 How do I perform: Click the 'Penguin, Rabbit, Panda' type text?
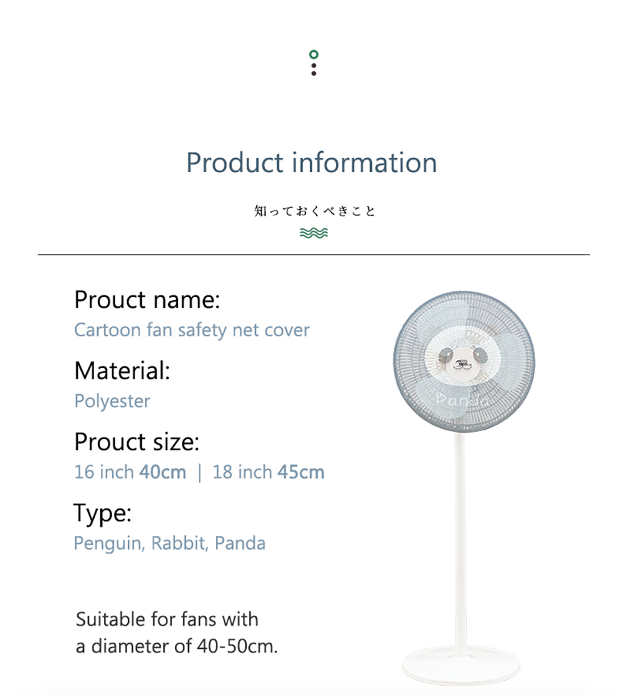(169, 543)
